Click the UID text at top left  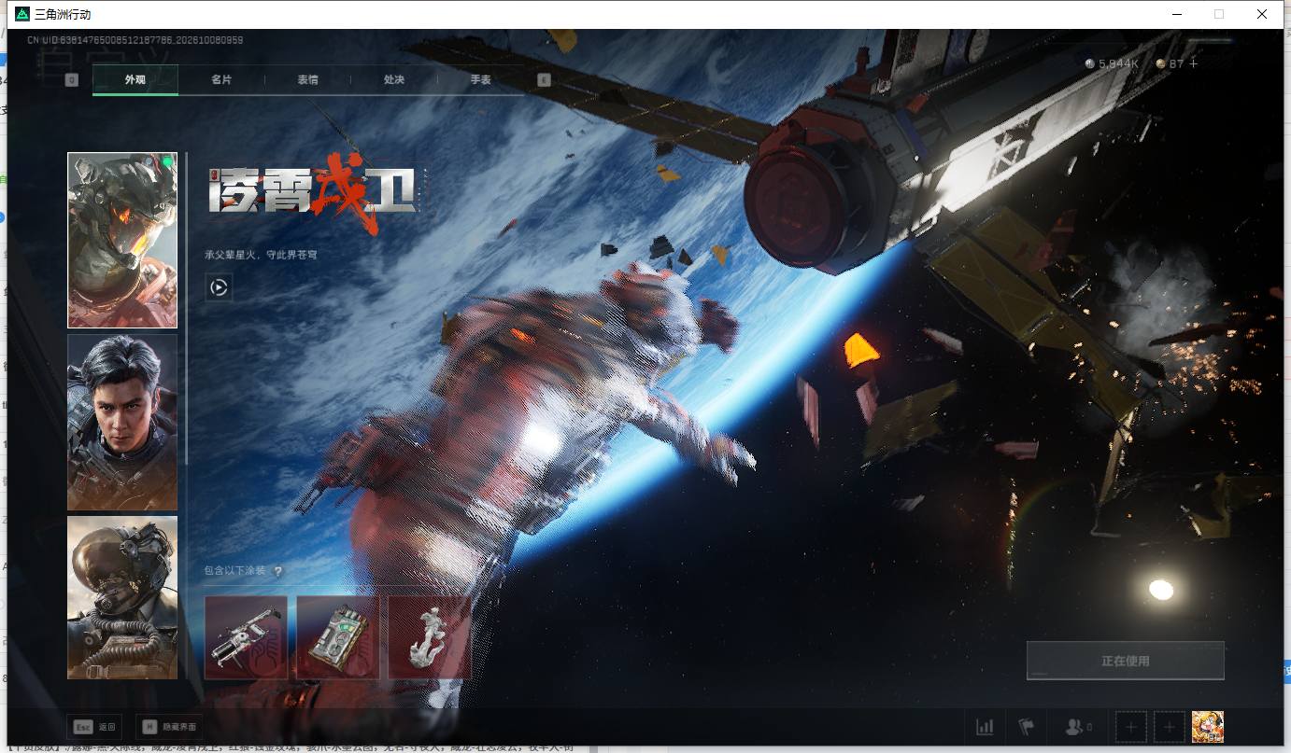coord(135,40)
